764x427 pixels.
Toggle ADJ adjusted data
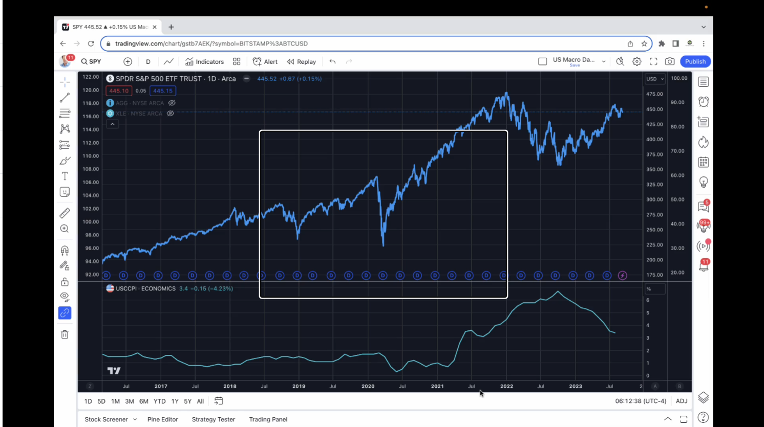682,401
